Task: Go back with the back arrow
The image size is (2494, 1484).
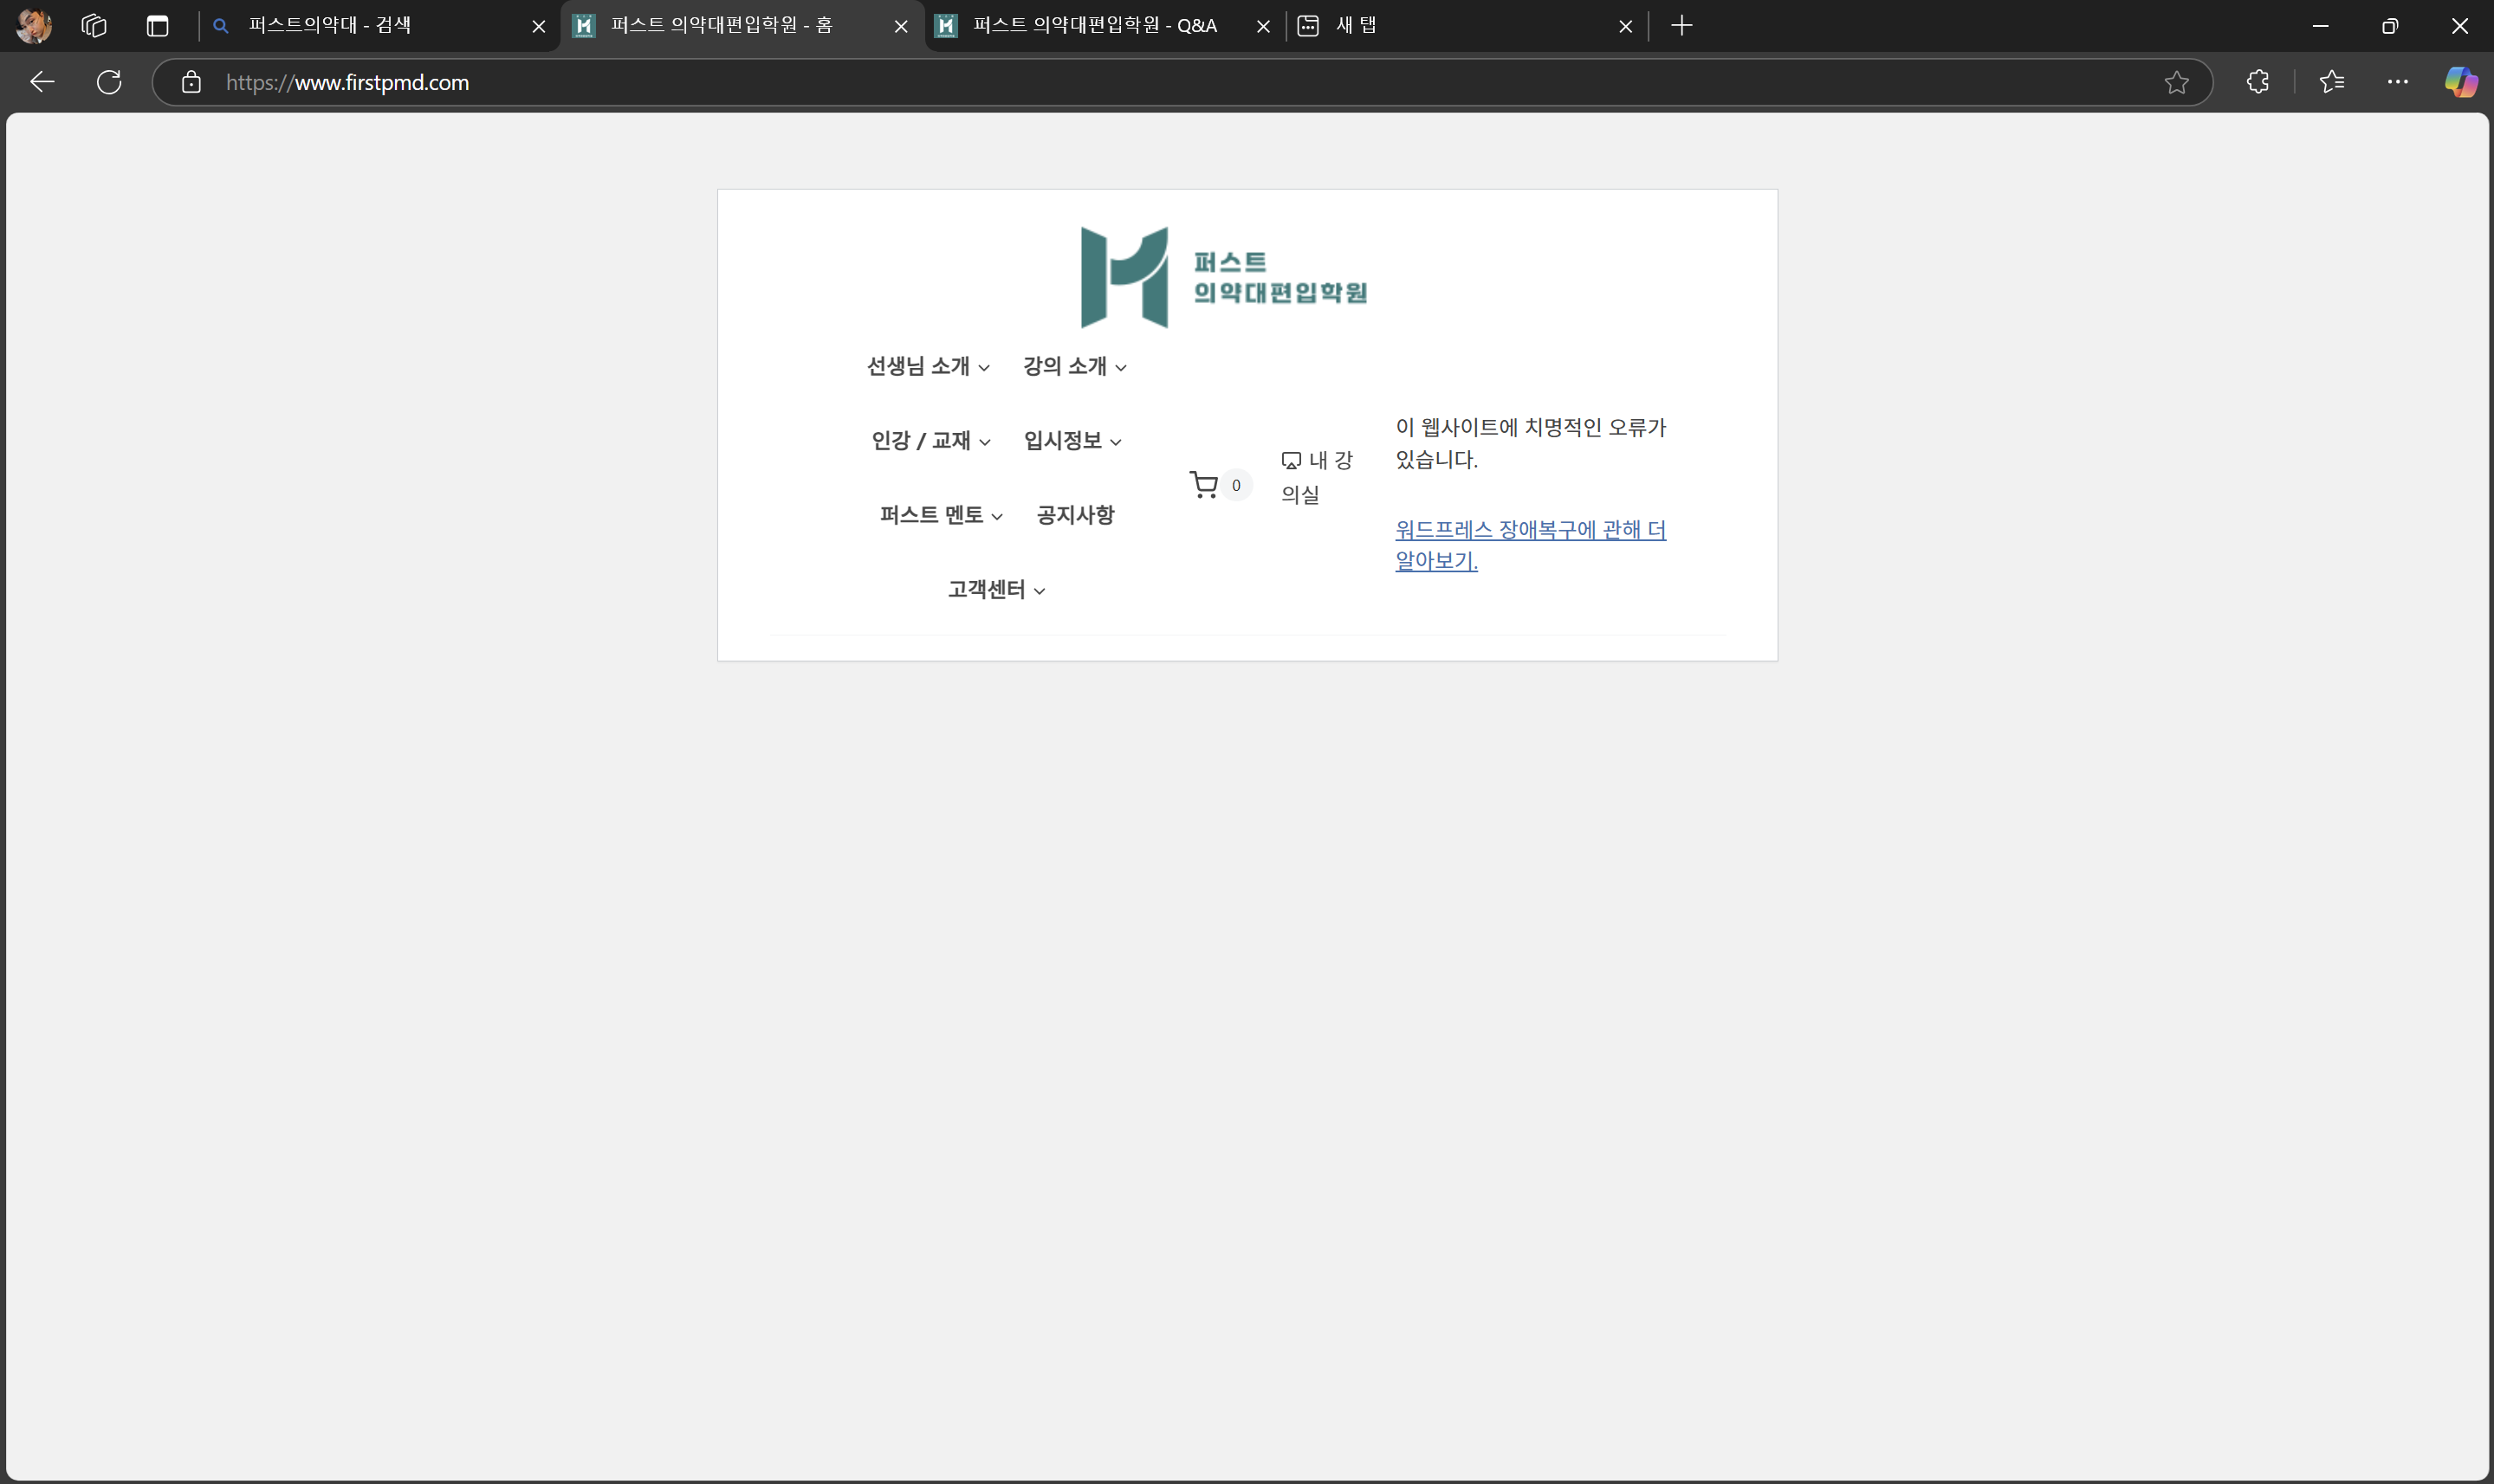Action: (42, 82)
